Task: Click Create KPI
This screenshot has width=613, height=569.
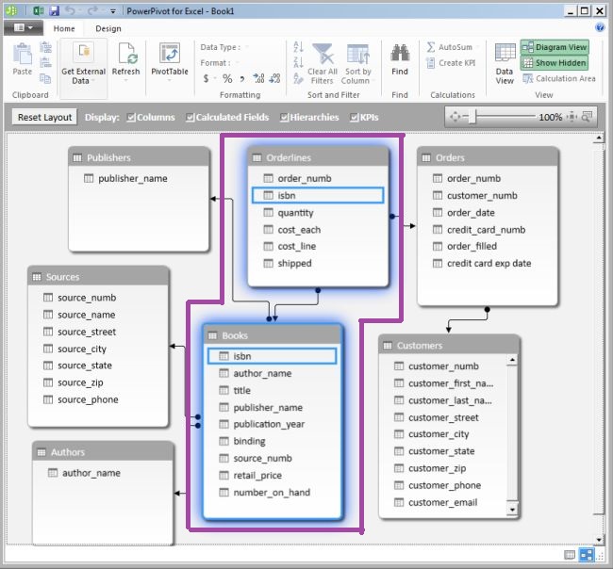Action: (x=451, y=63)
